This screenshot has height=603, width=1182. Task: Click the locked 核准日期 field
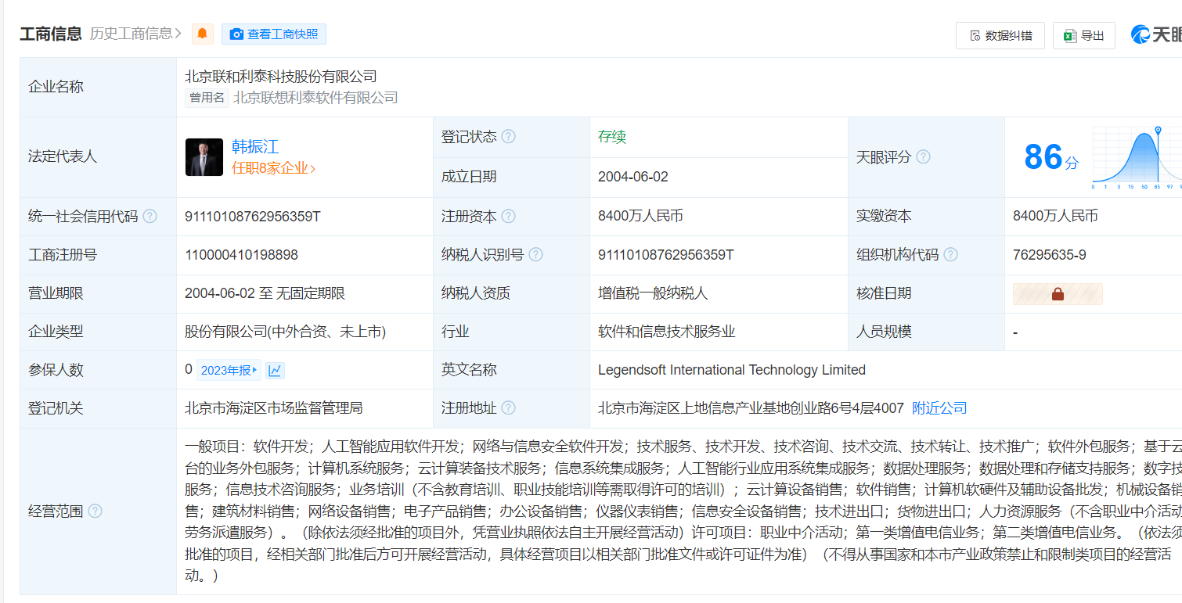click(x=1058, y=293)
